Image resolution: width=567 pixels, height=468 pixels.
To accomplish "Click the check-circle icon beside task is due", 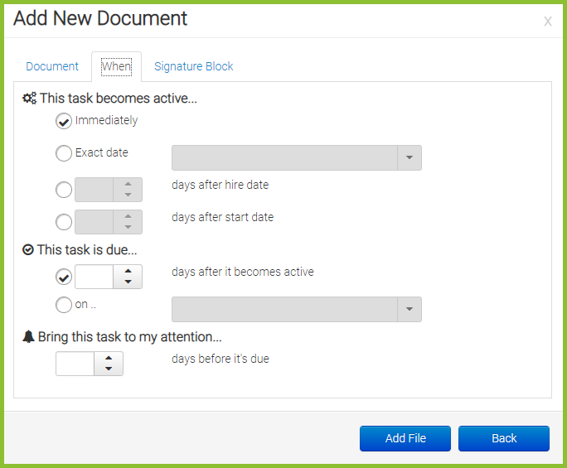I will (28, 249).
